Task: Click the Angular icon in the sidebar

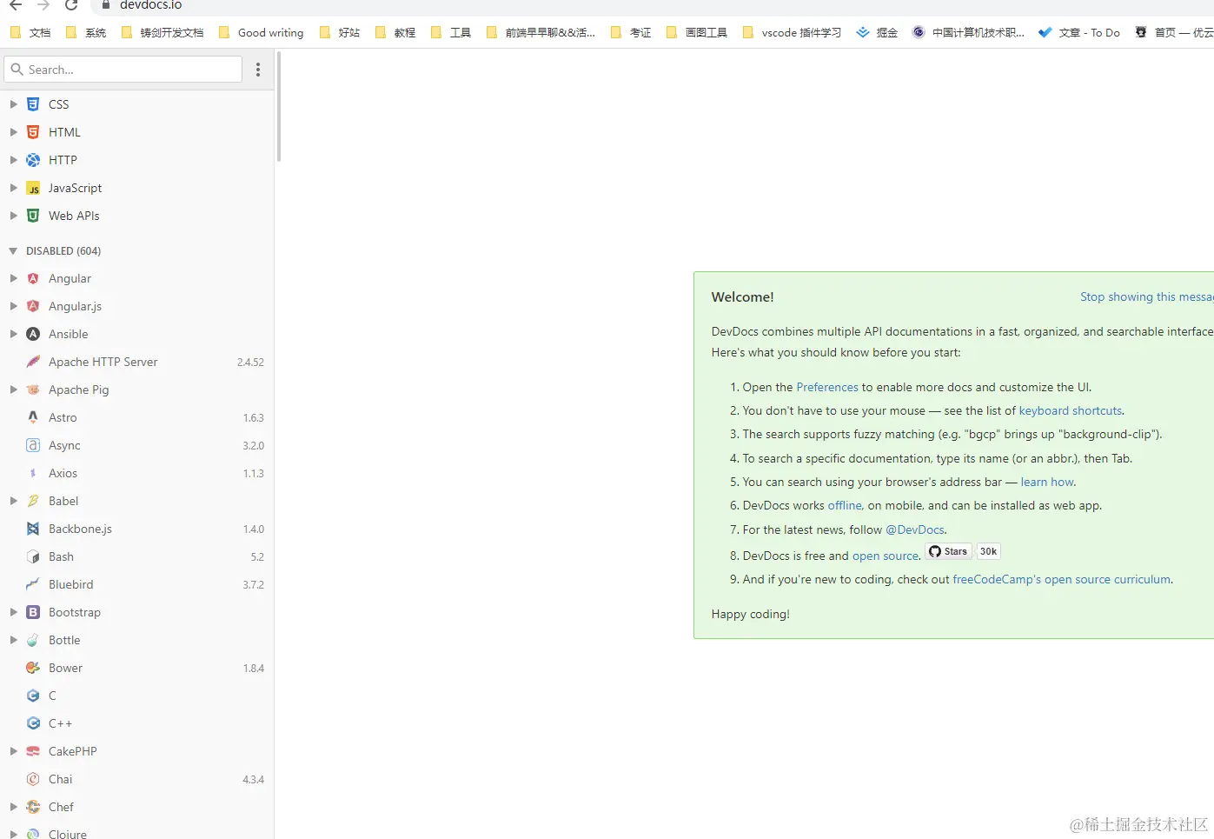Action: click(x=33, y=278)
